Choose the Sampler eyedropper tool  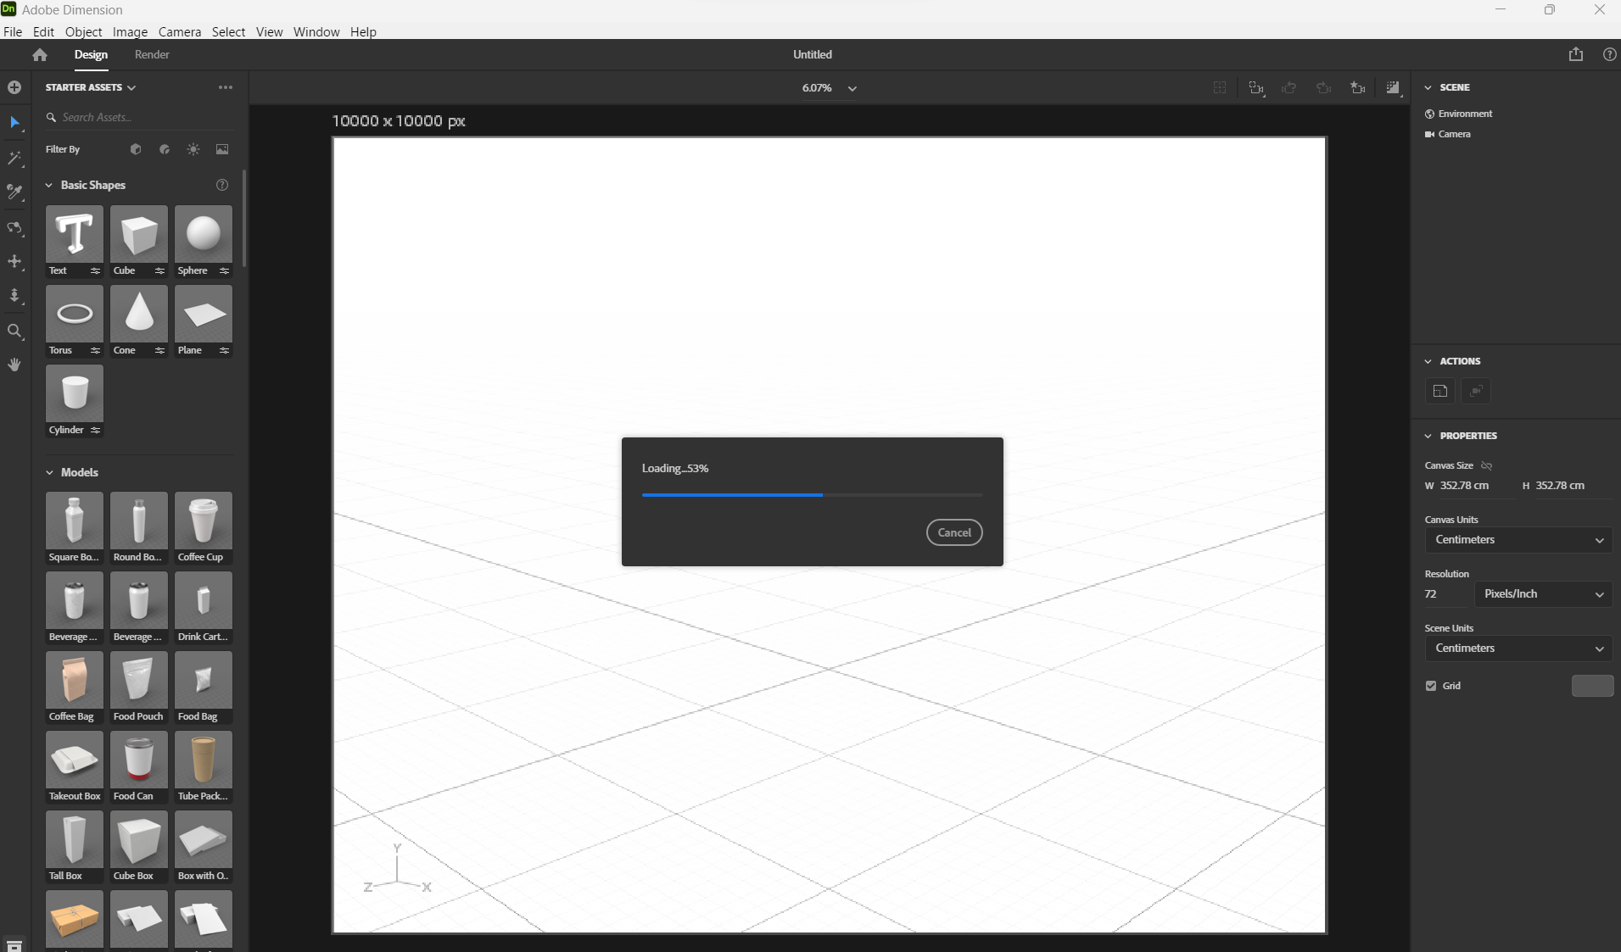pos(15,192)
